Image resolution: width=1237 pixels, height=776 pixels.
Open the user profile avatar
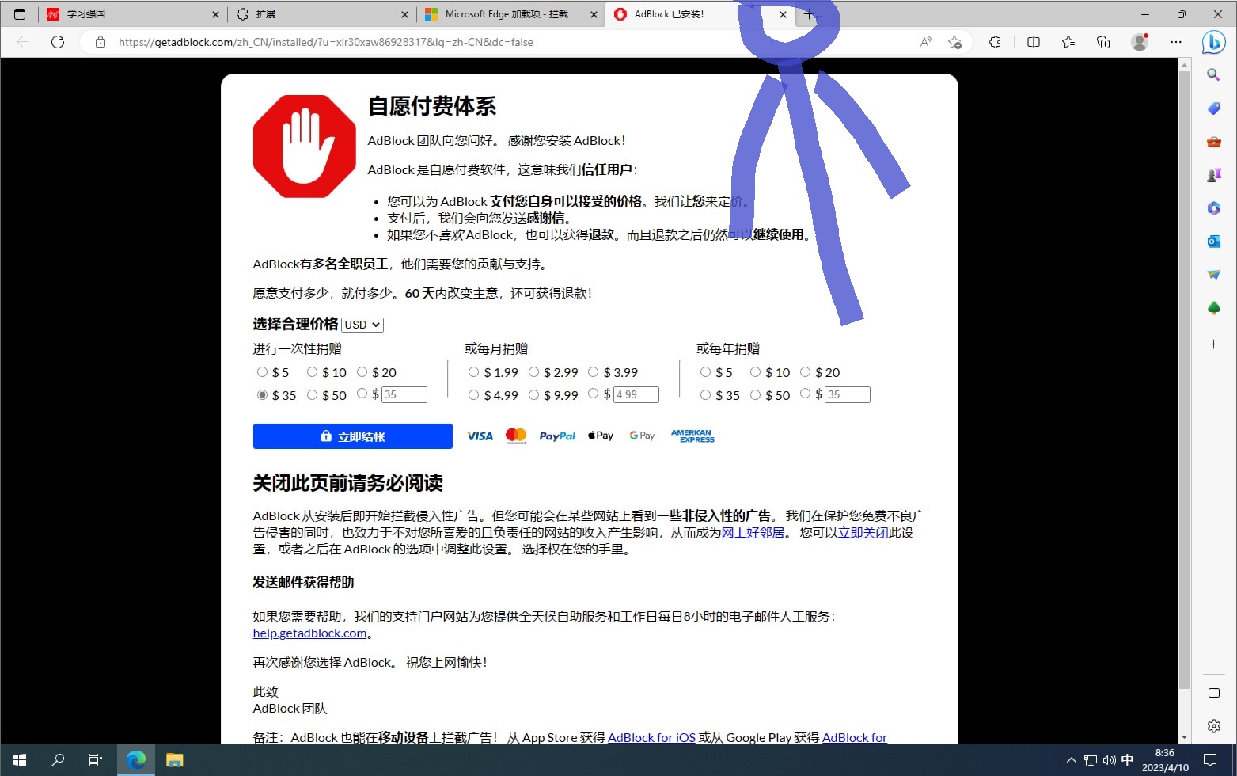[1140, 42]
